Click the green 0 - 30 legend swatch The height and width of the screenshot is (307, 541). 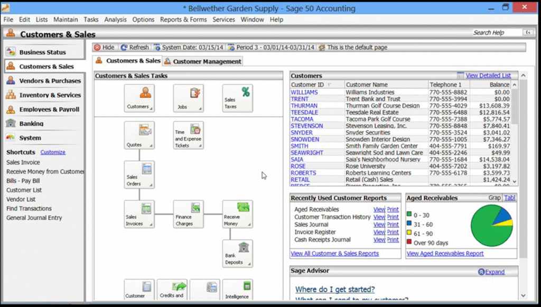[x=409, y=214]
